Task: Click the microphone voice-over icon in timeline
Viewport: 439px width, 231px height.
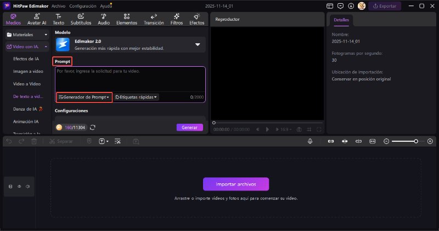Action: tap(310, 141)
